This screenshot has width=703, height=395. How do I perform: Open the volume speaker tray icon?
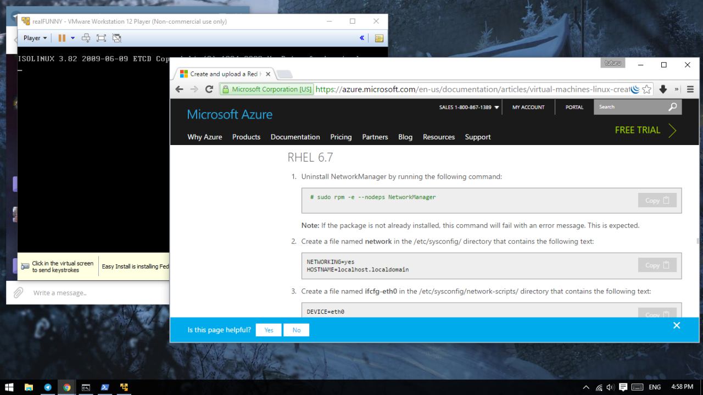609,387
